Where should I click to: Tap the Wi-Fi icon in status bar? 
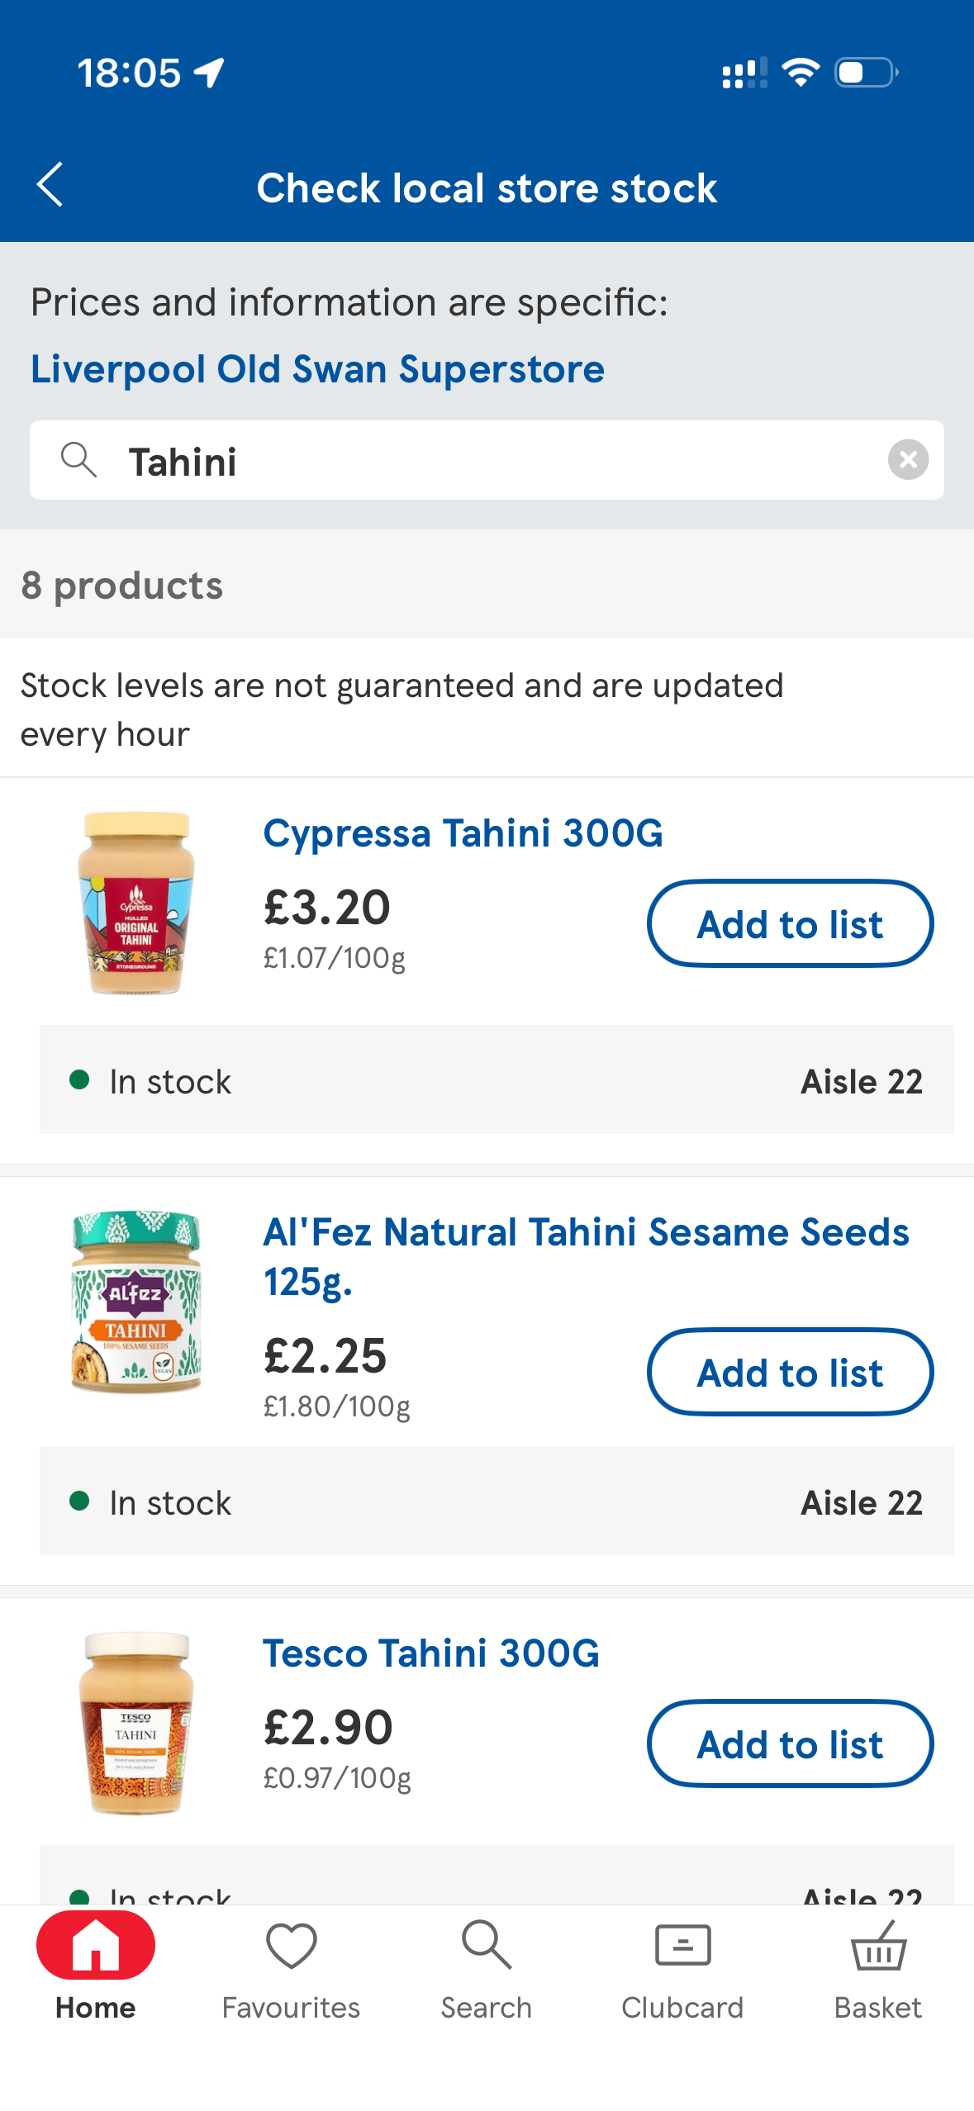click(x=800, y=73)
